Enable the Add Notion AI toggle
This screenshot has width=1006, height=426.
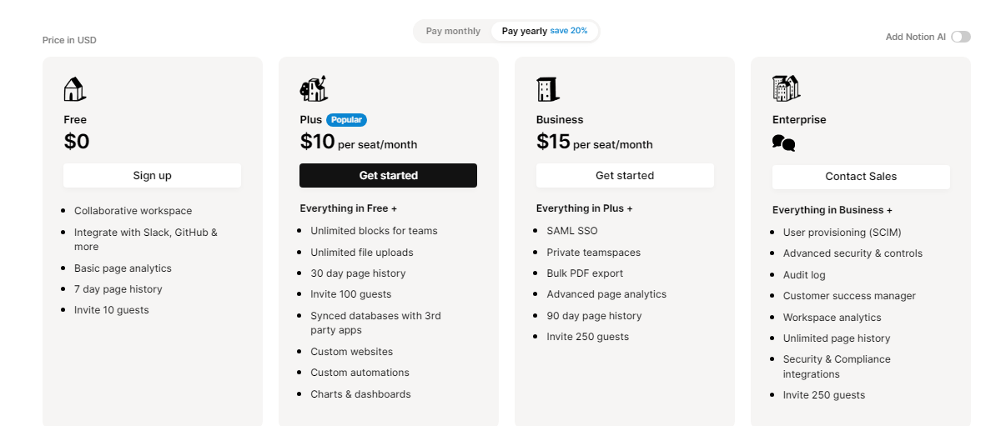(961, 37)
